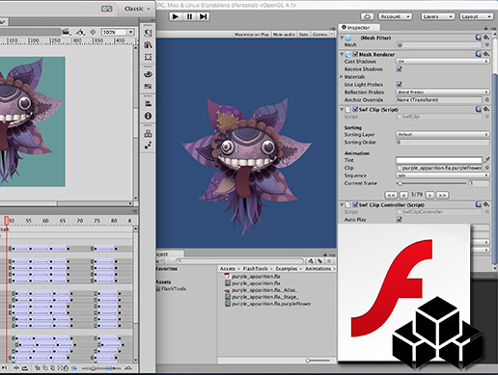Collapse the Mesh Filter component

point(342,38)
